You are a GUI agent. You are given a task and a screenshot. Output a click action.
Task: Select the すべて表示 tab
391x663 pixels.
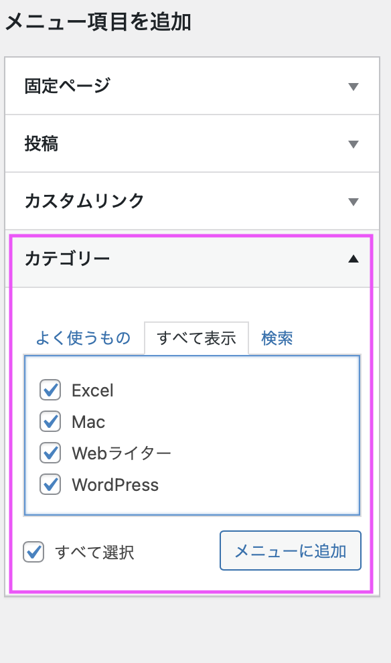(x=197, y=338)
